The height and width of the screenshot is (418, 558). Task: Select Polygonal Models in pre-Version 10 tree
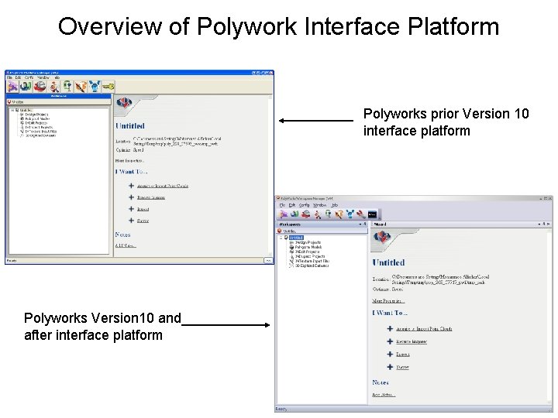coord(37,118)
